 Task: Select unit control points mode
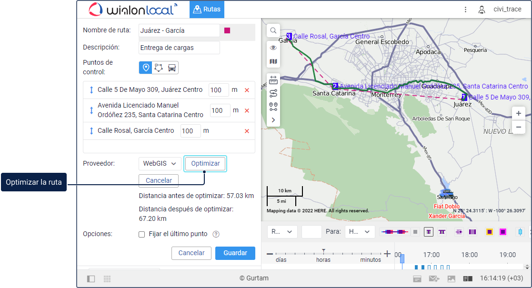[x=171, y=68]
